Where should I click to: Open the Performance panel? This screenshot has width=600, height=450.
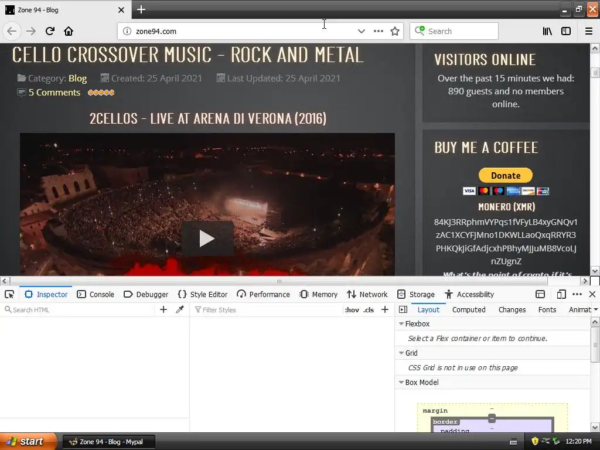(x=263, y=294)
